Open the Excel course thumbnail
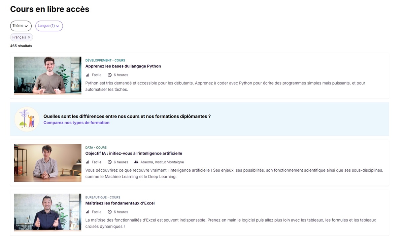Image resolution: width=404 pixels, height=236 pixels. click(47, 212)
